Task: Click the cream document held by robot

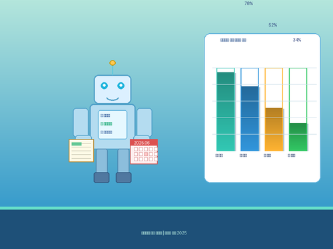Action: pyautogui.click(x=81, y=151)
